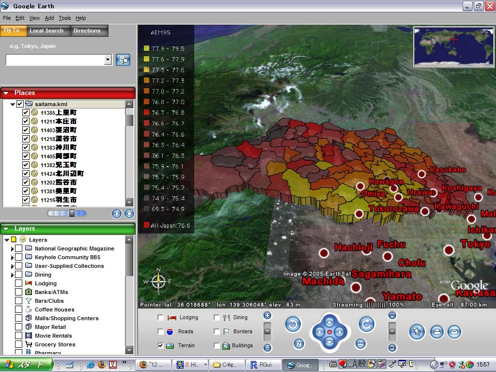Click the print button
The height and width of the screenshot is (372, 496).
(437, 332)
